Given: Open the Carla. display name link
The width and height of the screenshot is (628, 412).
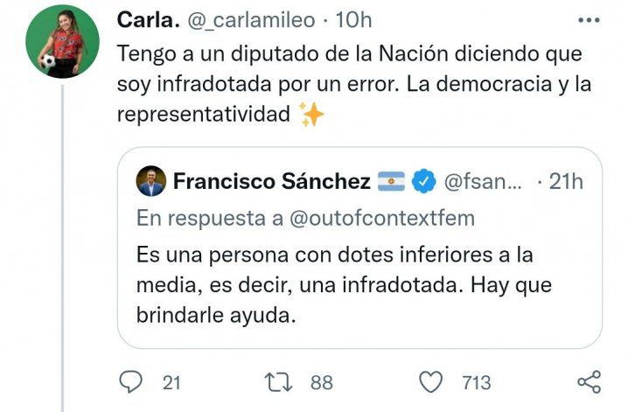Looking at the screenshot, I should point(146,18).
